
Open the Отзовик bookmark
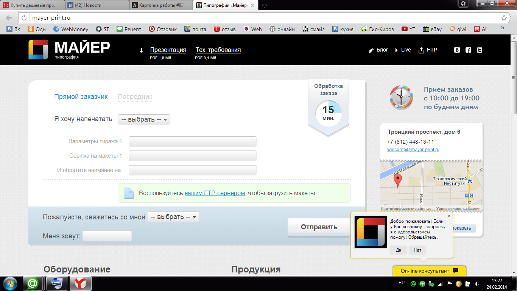coord(163,29)
